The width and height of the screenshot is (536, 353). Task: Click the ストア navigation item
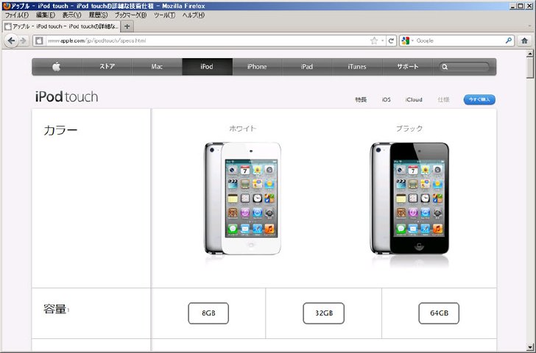107,67
